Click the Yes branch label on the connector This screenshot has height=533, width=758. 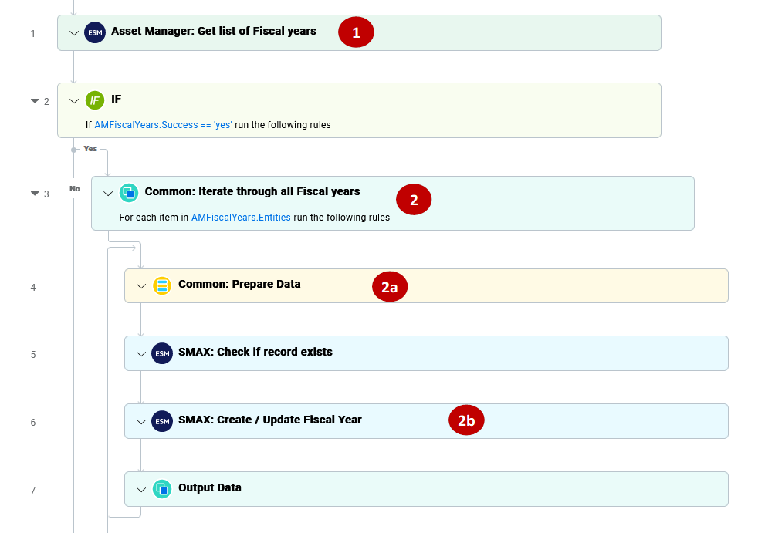[x=90, y=148]
